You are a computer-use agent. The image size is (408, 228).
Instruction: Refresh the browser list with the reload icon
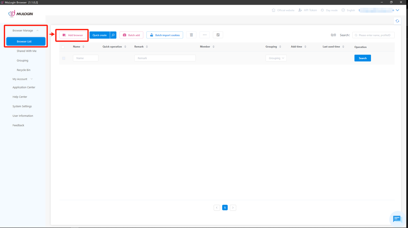coord(397,21)
